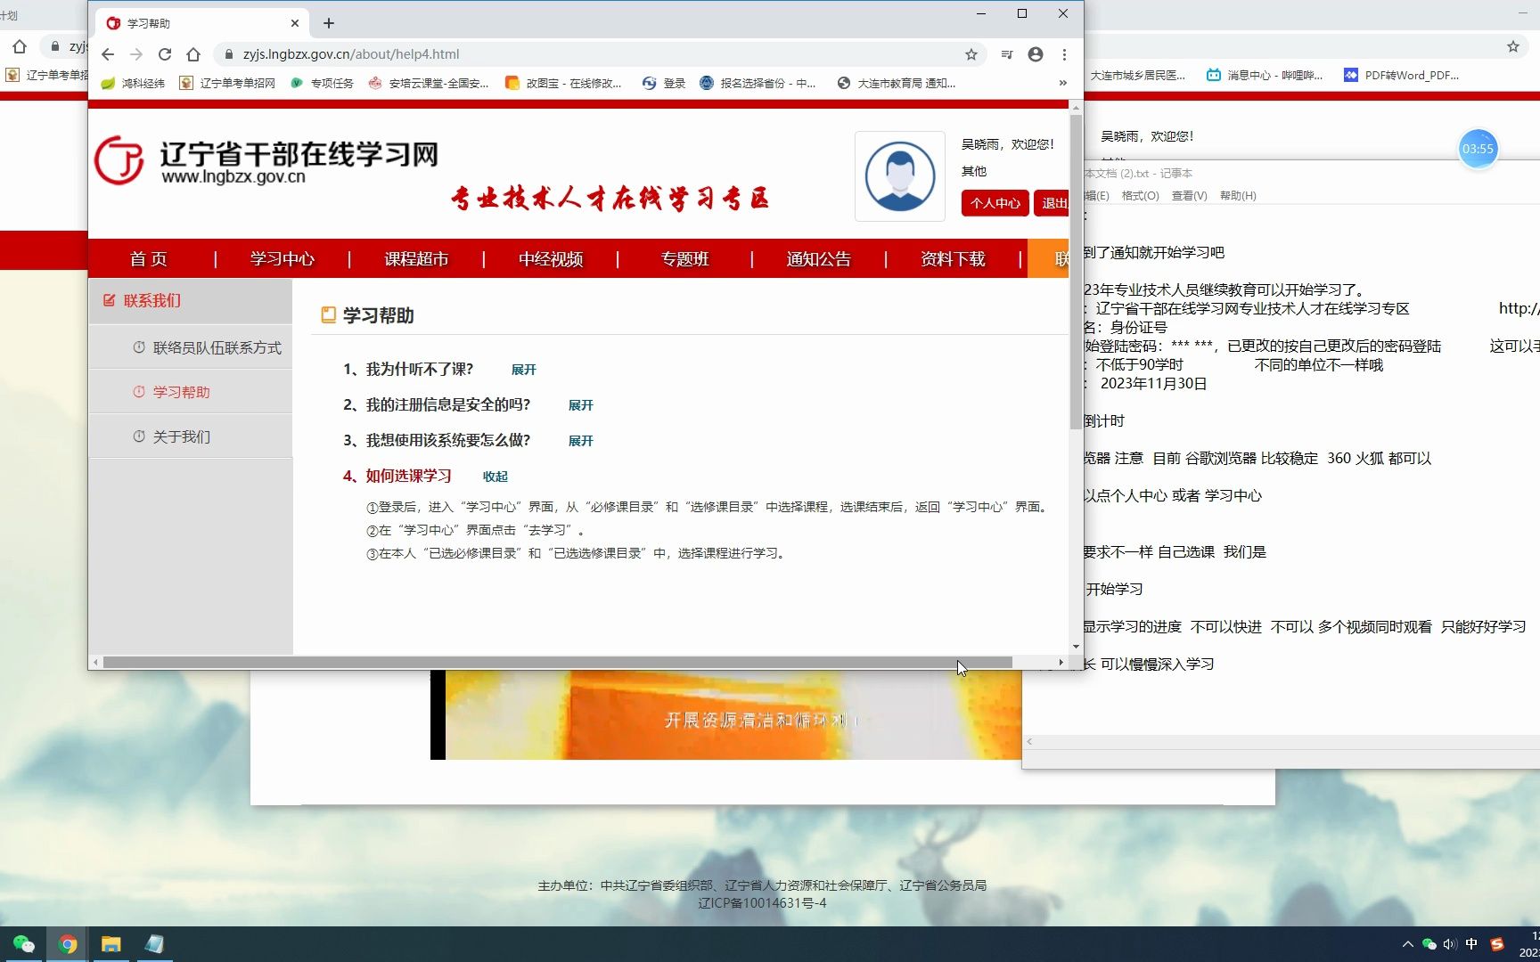Click the Chrome back arrow in front window

click(108, 54)
